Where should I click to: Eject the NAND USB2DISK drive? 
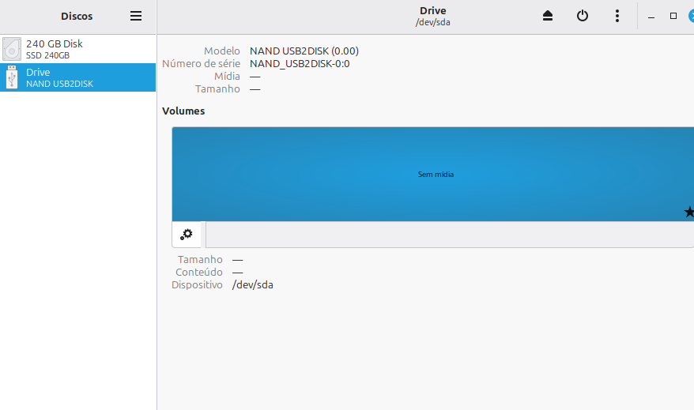pos(548,17)
